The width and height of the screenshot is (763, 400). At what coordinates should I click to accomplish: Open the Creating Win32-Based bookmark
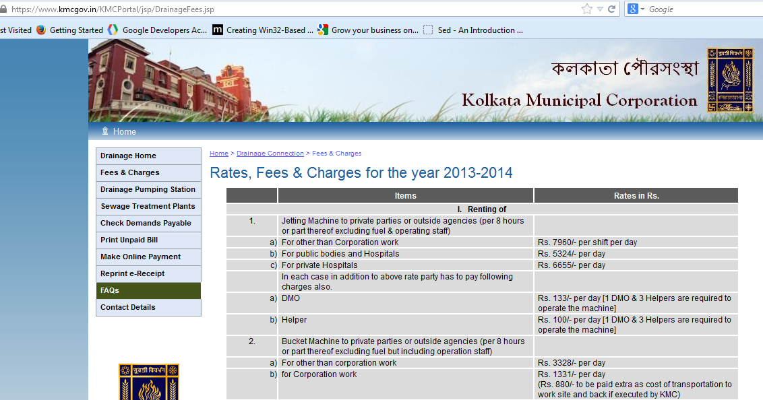[x=263, y=30]
